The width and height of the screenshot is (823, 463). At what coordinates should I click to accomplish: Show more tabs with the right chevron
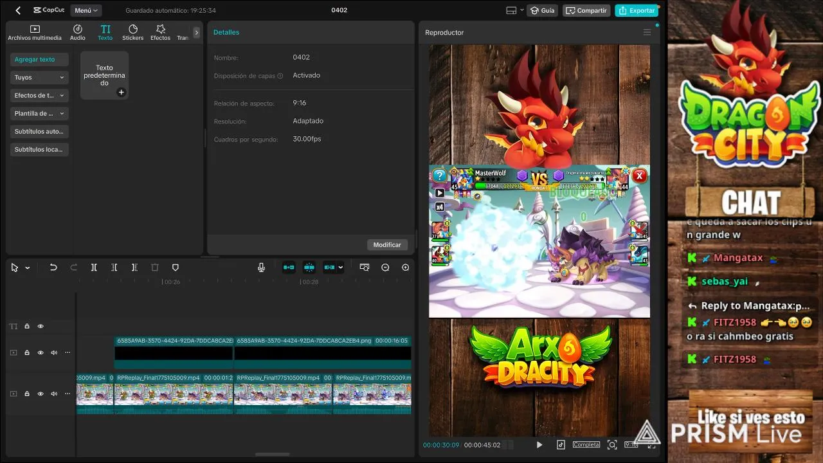[197, 32]
